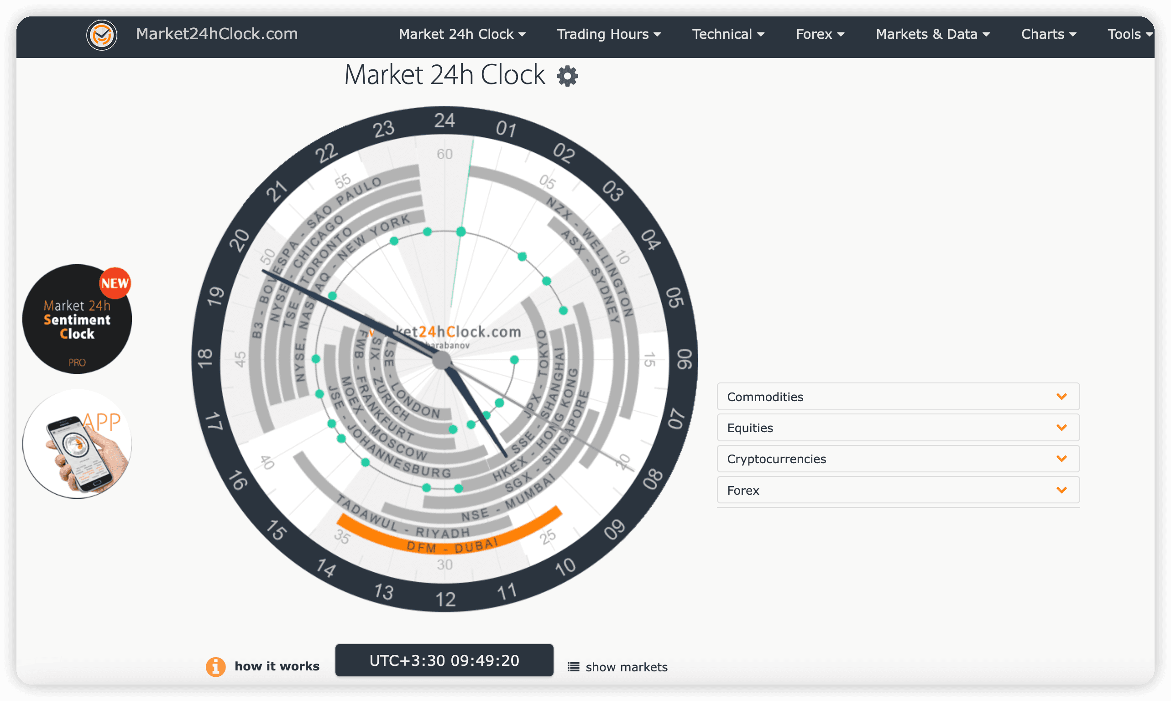This screenshot has height=701, width=1171.
Task: Click the Market 24h Clock page heading
Action: (x=444, y=75)
